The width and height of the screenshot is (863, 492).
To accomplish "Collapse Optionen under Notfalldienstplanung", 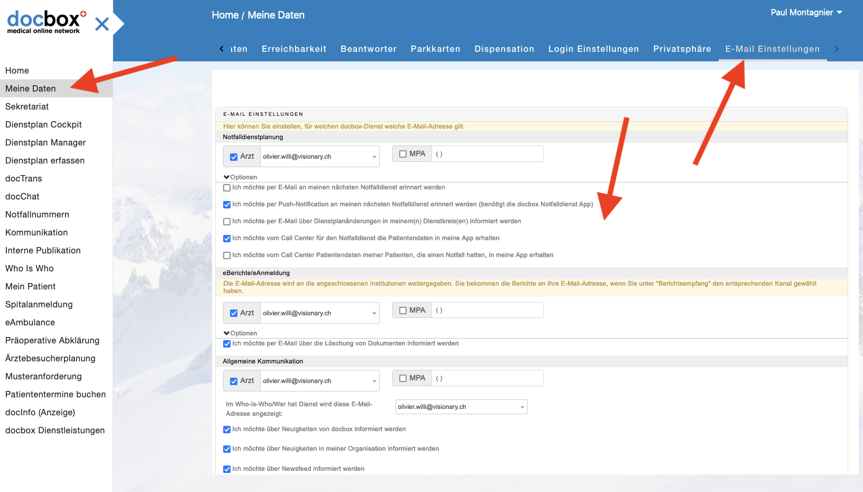I will pos(240,177).
